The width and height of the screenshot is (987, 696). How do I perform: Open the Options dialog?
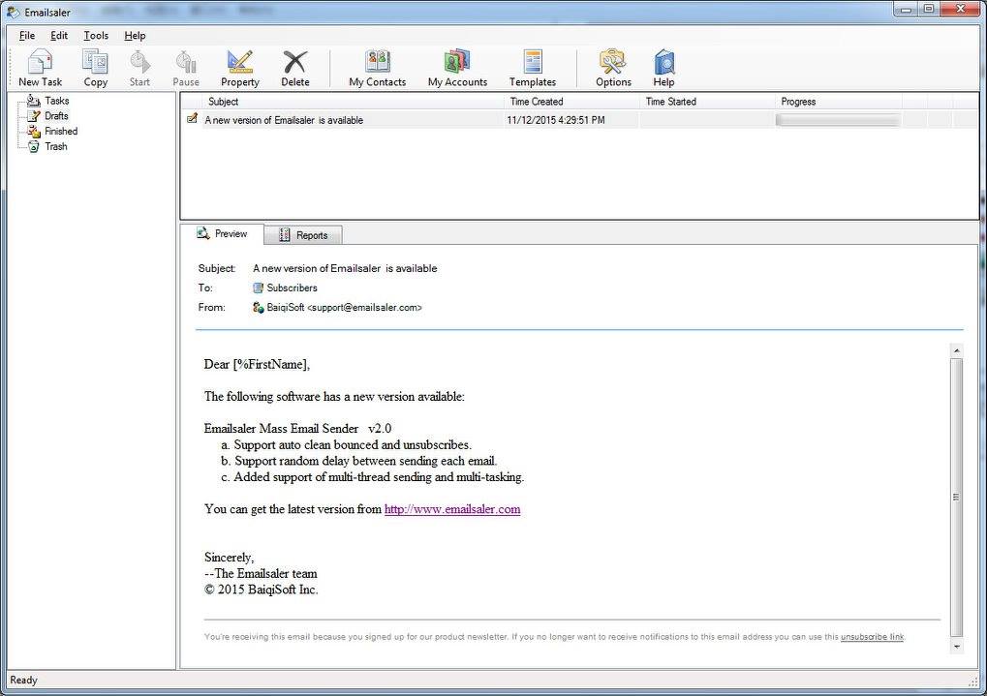[x=613, y=68]
